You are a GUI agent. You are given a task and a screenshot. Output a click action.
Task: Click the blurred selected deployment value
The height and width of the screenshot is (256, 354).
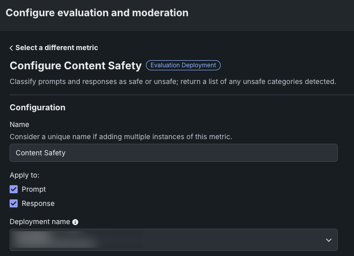point(76,240)
